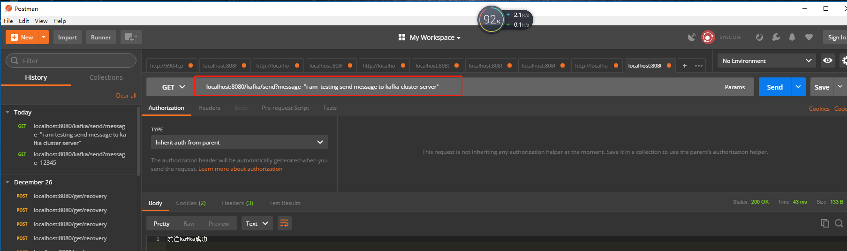This screenshot has height=251, width=847.
Task: Open the response Headers (3) tab
Action: [x=237, y=203]
